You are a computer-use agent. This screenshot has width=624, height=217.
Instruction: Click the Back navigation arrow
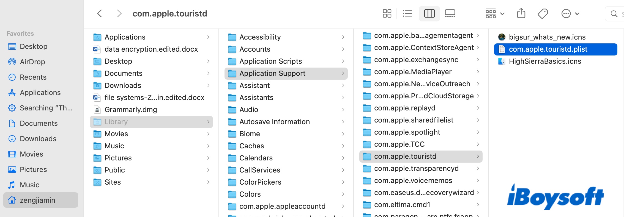100,13
